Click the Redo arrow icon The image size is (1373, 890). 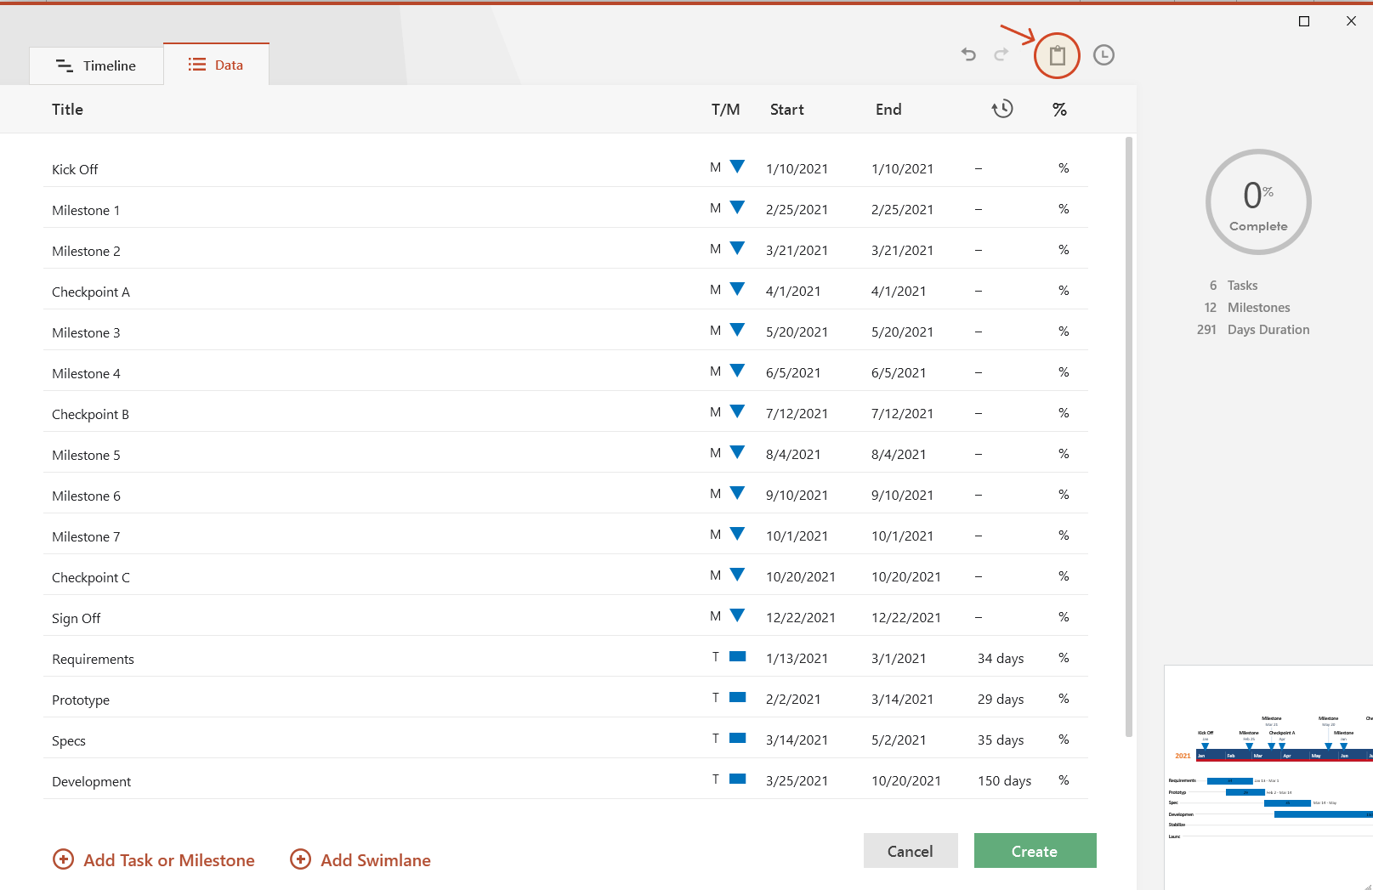click(1001, 54)
